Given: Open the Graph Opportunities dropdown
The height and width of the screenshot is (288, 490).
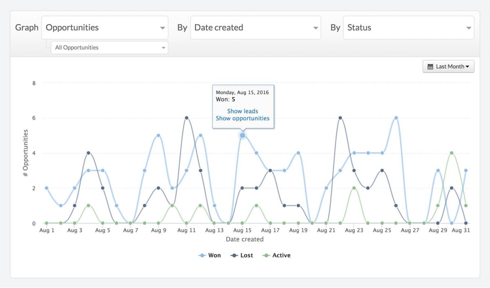Looking at the screenshot, I should click(105, 28).
